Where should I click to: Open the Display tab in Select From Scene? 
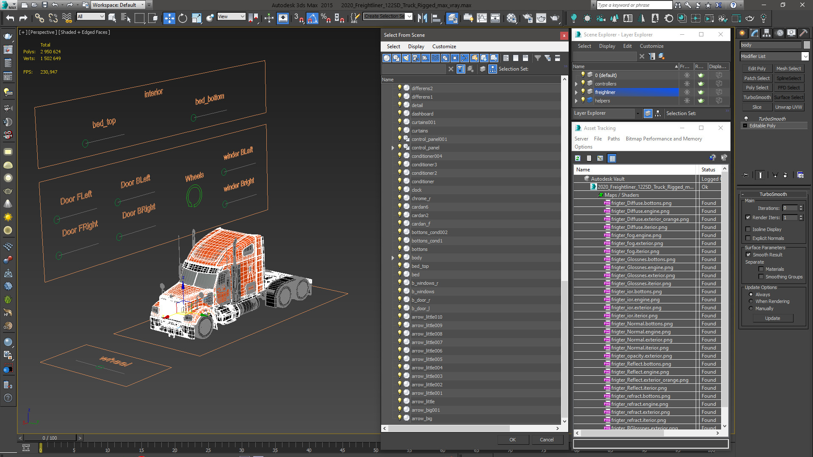tap(416, 46)
